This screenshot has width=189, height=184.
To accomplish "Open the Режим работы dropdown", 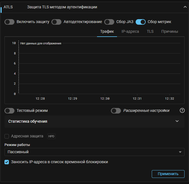I will (94, 152).
